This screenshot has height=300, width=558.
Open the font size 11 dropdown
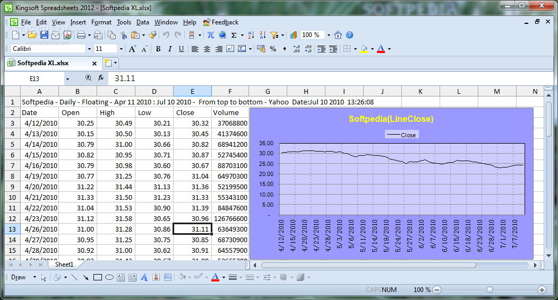121,49
